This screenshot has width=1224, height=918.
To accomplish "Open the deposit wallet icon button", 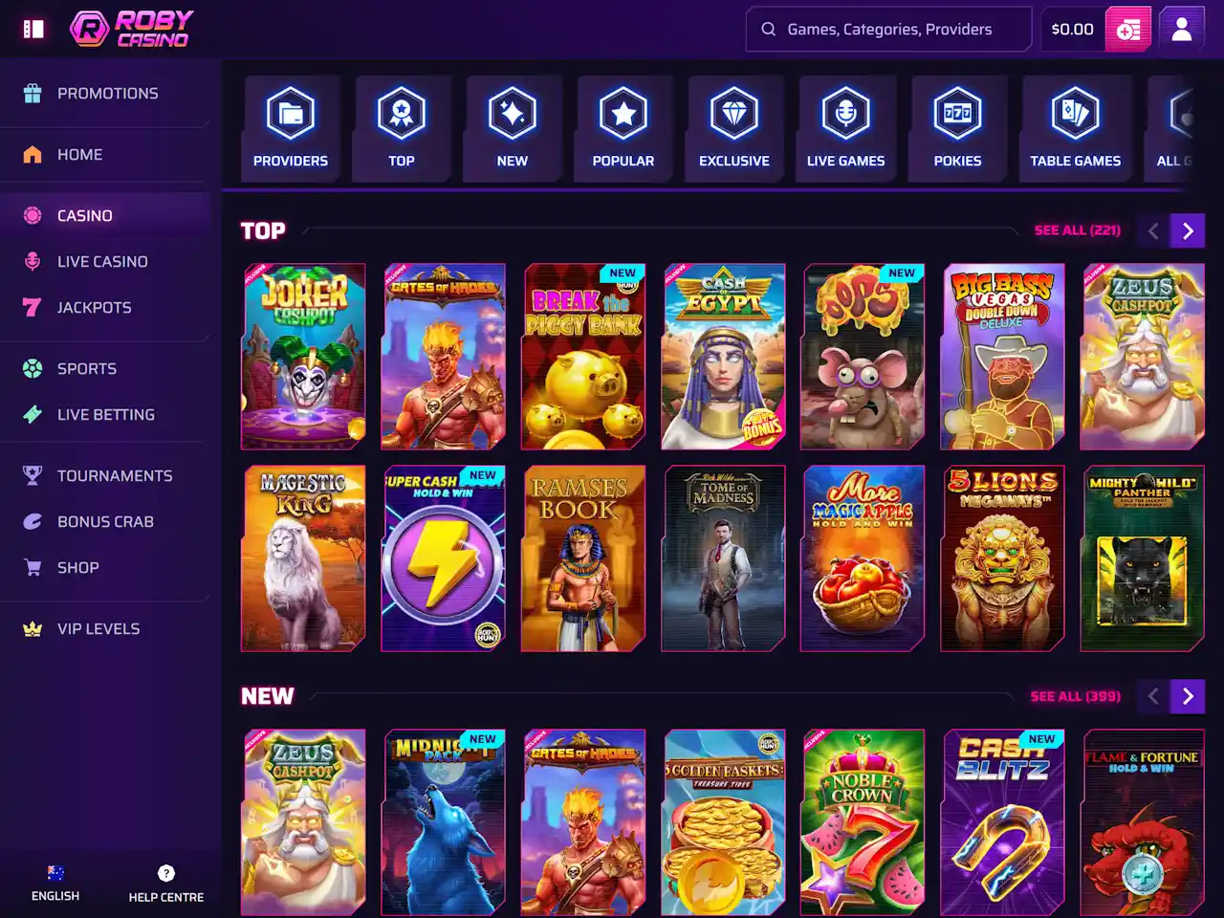I will (1128, 30).
